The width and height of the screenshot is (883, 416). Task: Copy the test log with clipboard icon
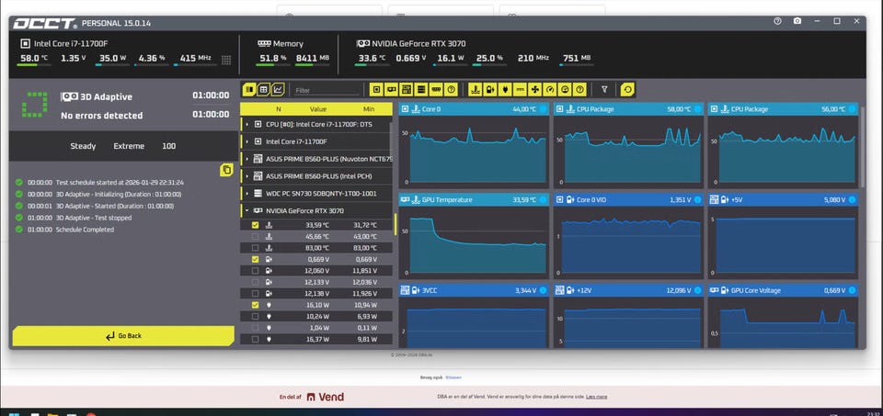click(x=226, y=170)
